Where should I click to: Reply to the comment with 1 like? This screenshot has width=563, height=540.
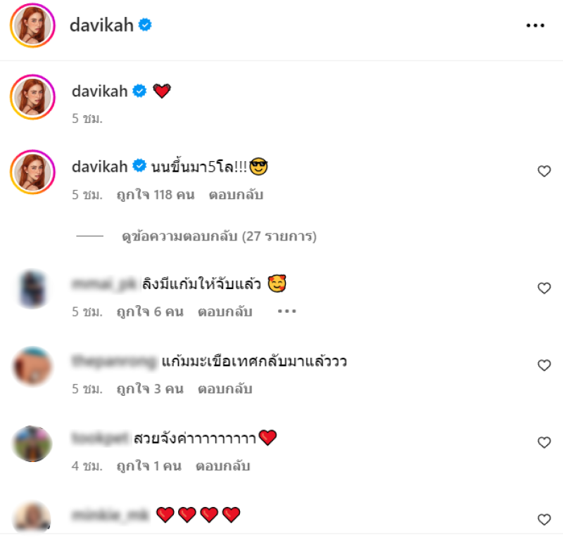pyautogui.click(x=222, y=466)
